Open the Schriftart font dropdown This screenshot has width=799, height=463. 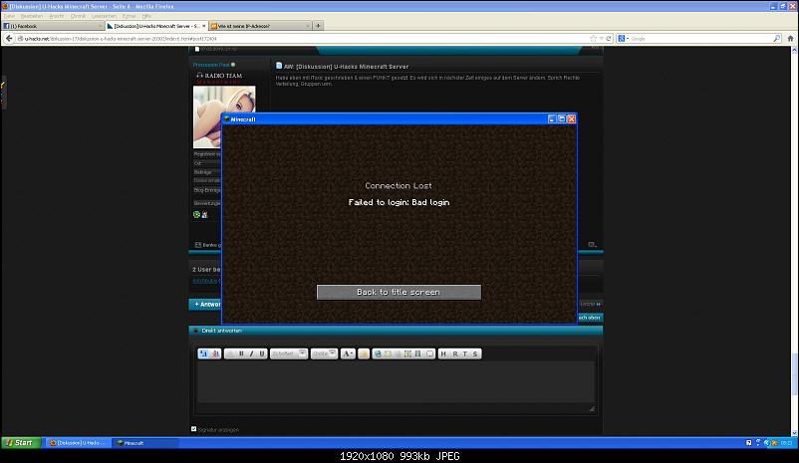[288, 353]
